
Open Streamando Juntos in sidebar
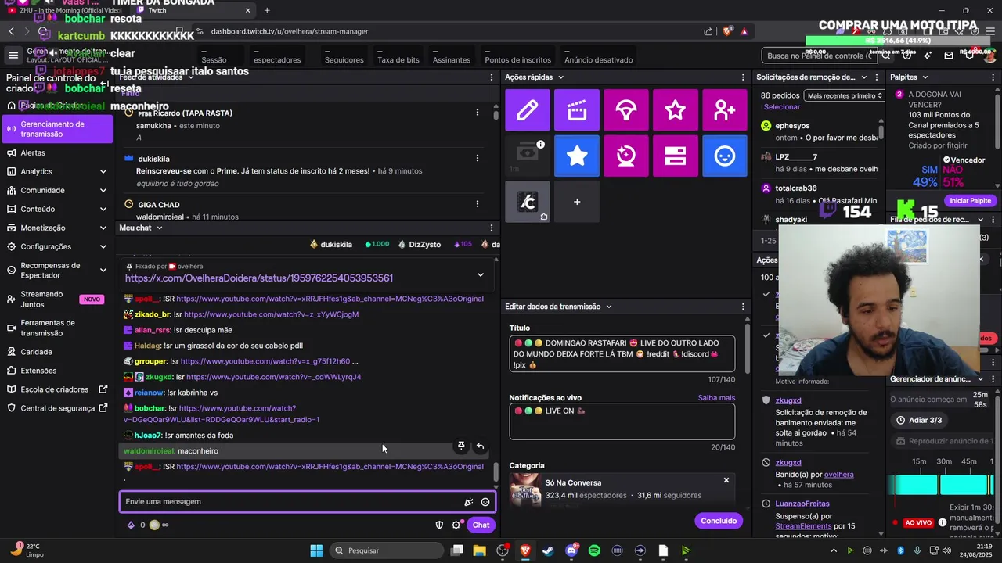coord(57,299)
